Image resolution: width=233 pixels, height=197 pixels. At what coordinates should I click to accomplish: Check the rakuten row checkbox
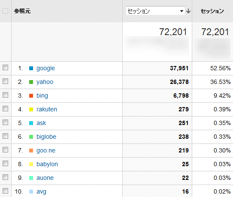point(5,109)
